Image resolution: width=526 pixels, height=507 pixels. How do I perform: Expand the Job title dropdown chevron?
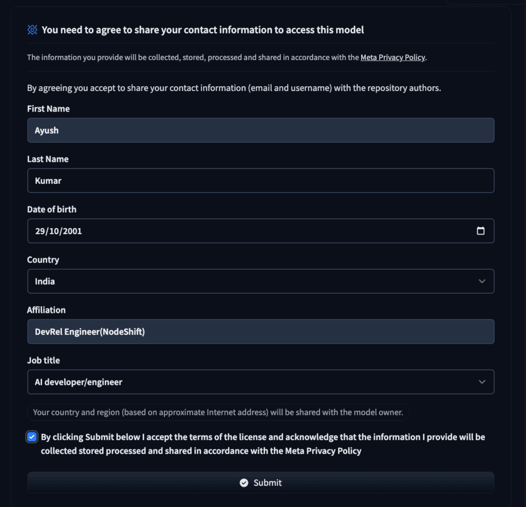coord(482,382)
